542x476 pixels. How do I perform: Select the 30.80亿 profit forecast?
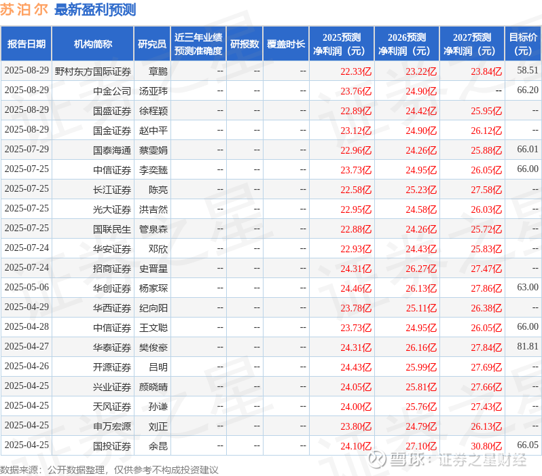click(x=486, y=446)
